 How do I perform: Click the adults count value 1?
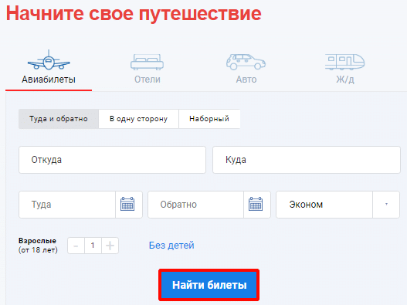pos(93,246)
